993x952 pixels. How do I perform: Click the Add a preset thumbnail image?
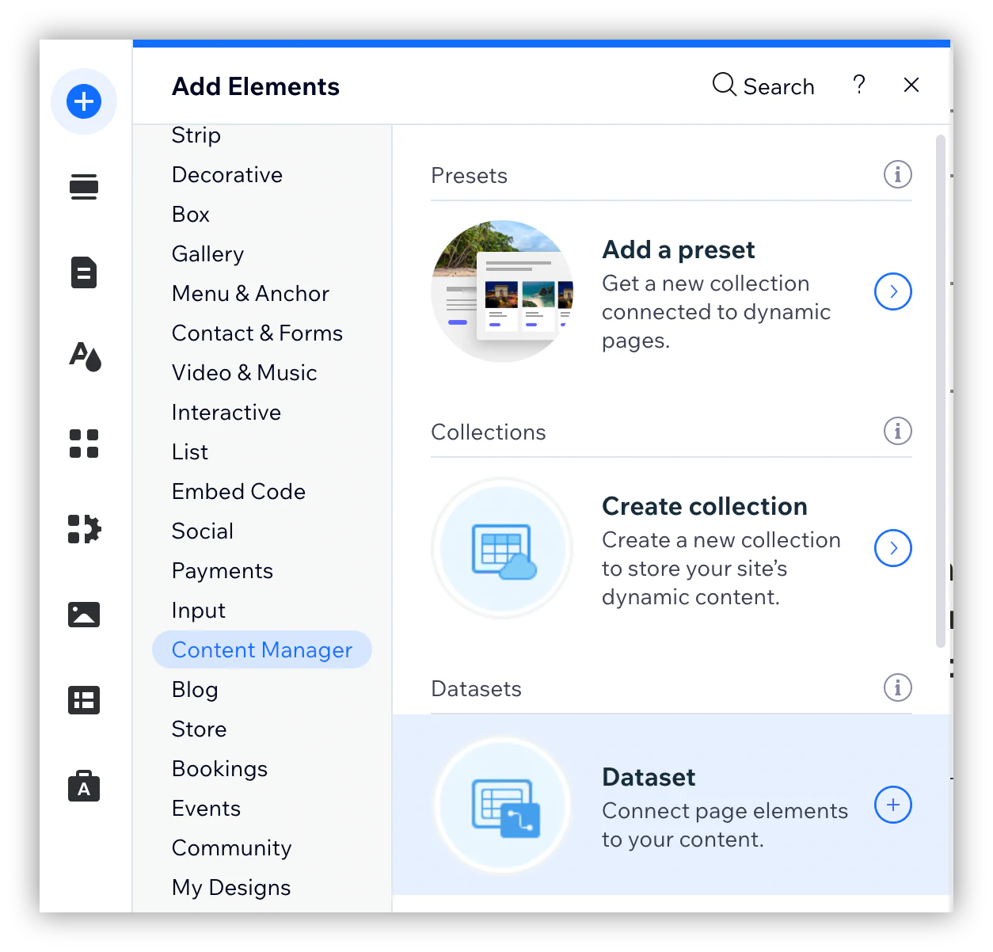(x=502, y=291)
